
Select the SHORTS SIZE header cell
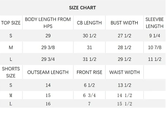pos(11,72)
